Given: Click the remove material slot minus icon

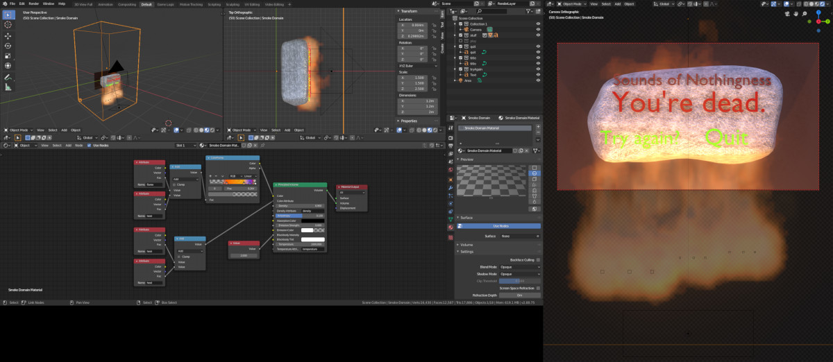Looking at the screenshot, I should pos(538,133).
